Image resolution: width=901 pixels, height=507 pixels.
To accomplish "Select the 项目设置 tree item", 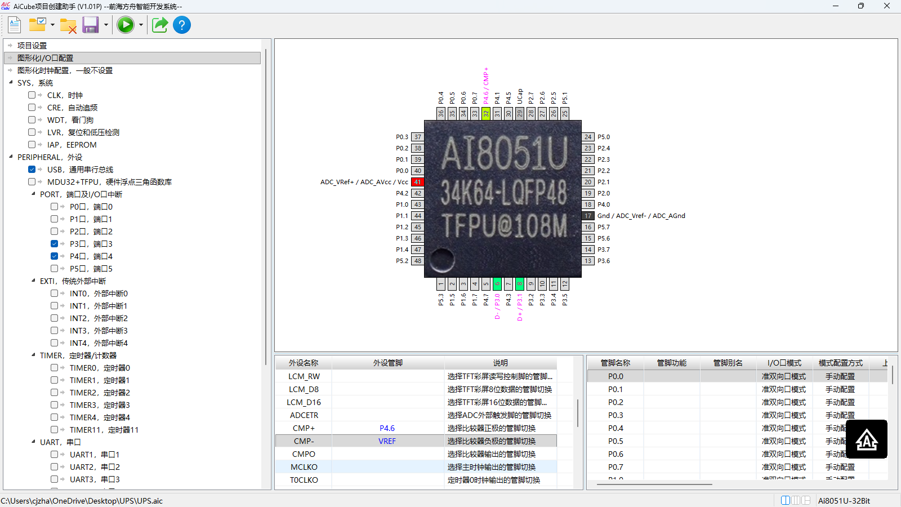I will click(x=32, y=46).
